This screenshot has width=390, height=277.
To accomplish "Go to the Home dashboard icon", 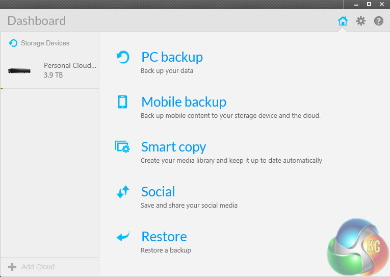I will (343, 21).
